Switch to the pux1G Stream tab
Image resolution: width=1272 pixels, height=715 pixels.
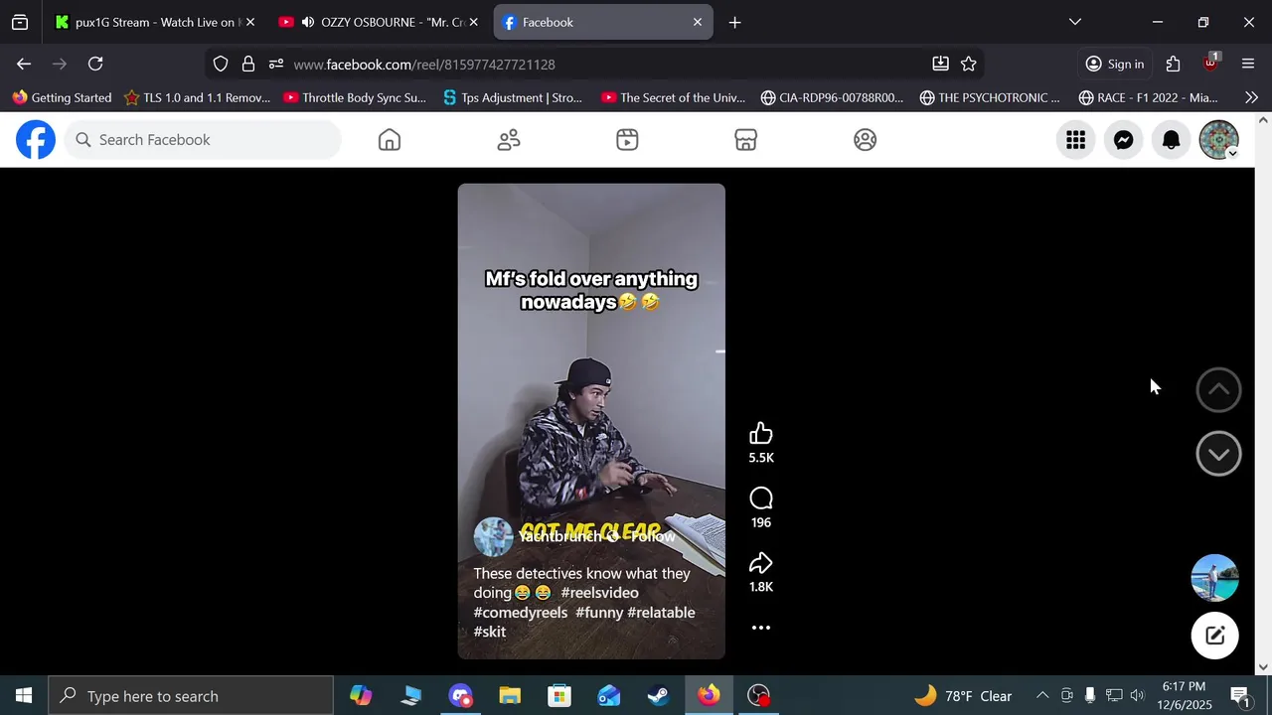pos(147,22)
